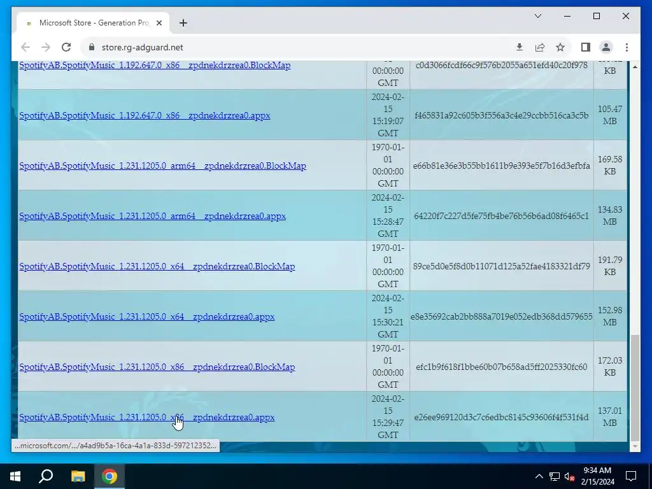Bookmark this page with the star icon
This screenshot has width=652, height=489.
pos(560,47)
